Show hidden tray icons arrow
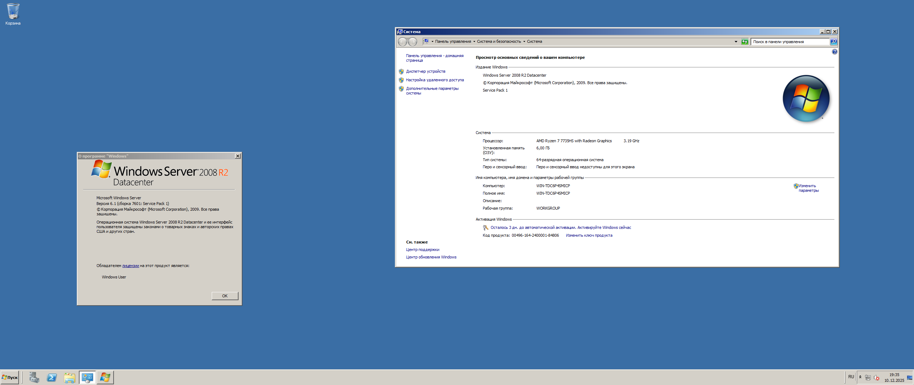The width and height of the screenshot is (914, 385). [860, 377]
